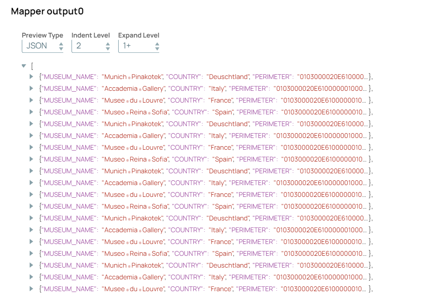This screenshot has width=424, height=306.
Task: Expand the first Munich Pinakotek record
Action: [x=31, y=77]
